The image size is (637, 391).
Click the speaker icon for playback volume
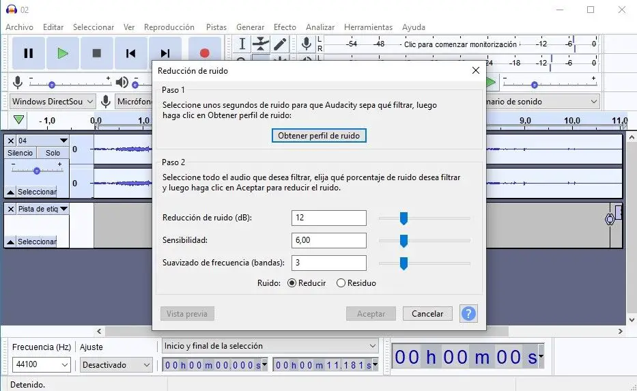[x=122, y=83]
